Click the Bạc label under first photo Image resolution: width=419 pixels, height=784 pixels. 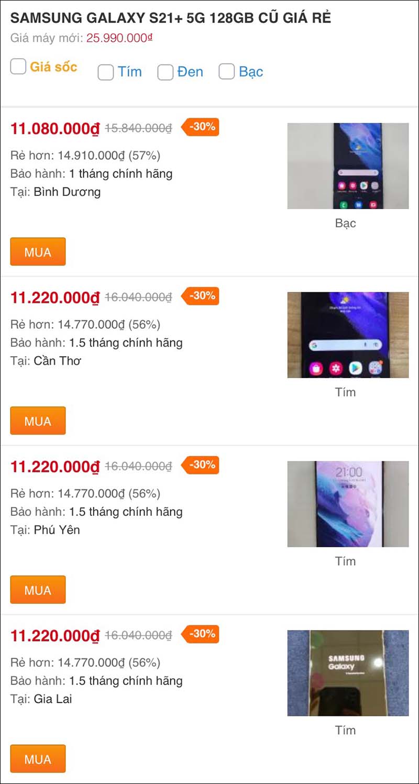point(345,223)
